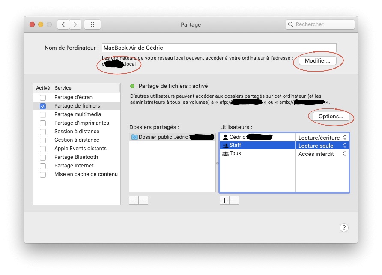Viewport: 382px width, 275px height.
Task: Click the Activé column header
Action: (x=43, y=88)
